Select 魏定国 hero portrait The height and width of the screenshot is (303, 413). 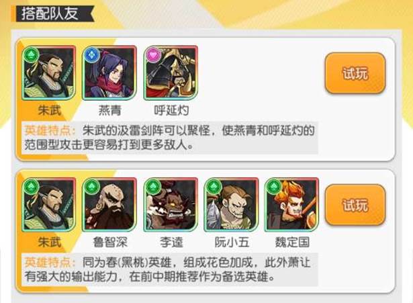coord(291,205)
